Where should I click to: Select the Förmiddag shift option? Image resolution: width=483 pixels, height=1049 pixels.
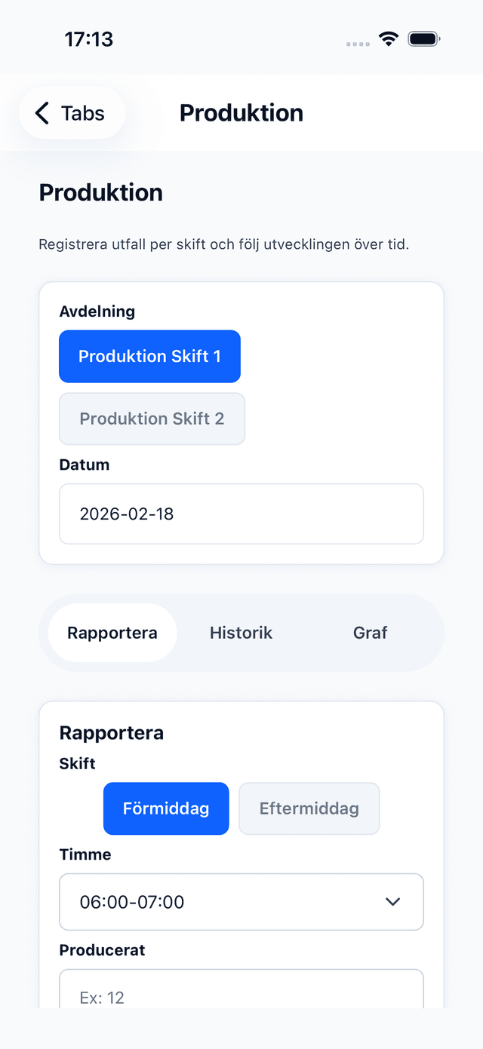(x=166, y=808)
